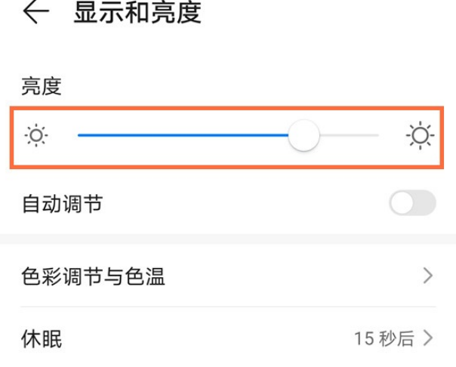Screen dimensions: 456x367
Task: Open the 色彩调节与色温 settings entry
Action: [x=94, y=277]
